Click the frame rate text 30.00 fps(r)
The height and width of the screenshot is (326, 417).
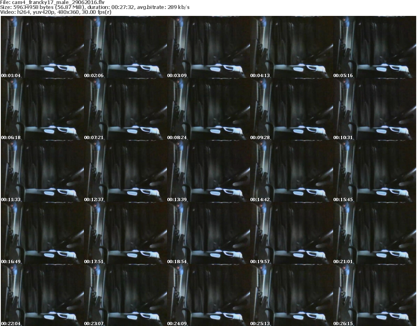pyautogui.click(x=96, y=12)
